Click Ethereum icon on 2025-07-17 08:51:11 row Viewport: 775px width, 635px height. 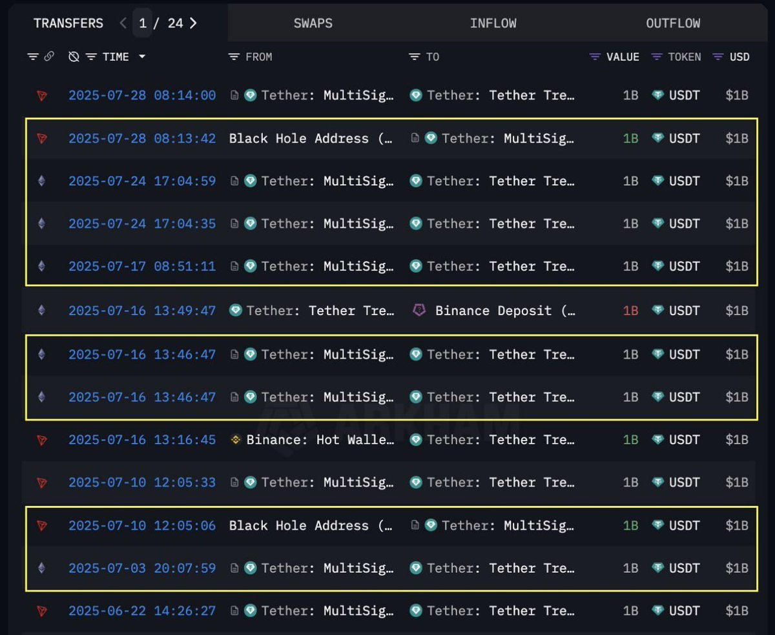click(42, 266)
